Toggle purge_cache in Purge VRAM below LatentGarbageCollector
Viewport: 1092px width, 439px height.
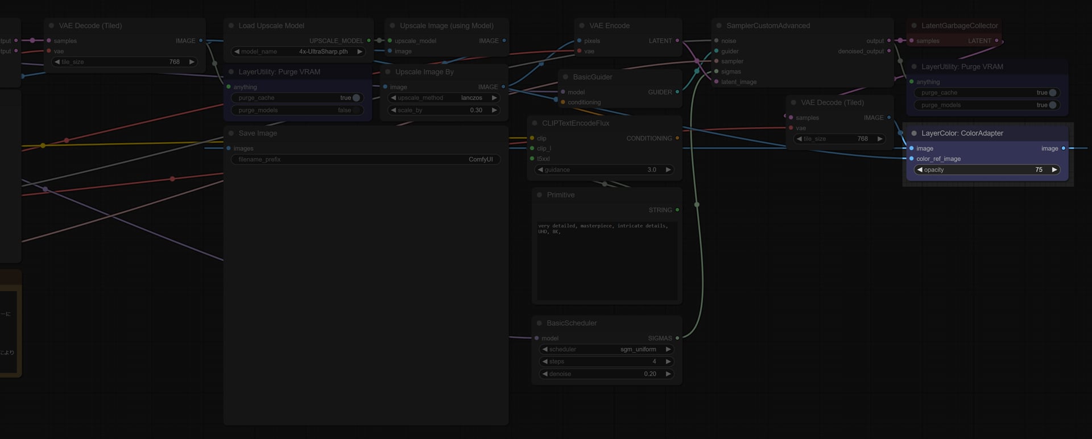(x=987, y=92)
